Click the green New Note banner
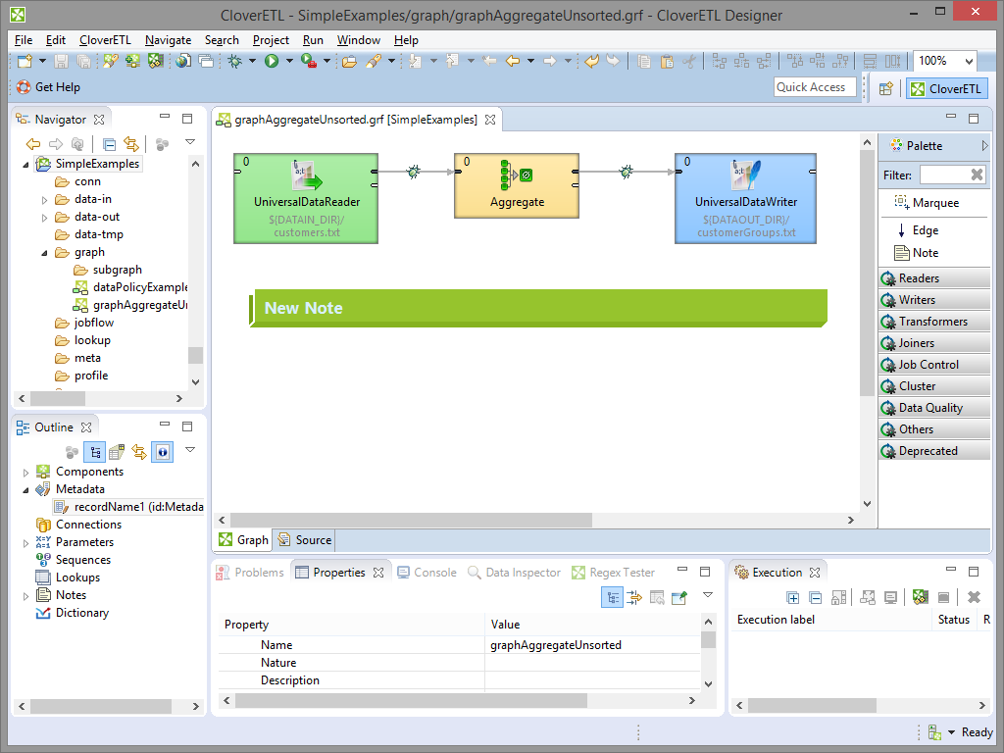The width and height of the screenshot is (1004, 753). click(538, 308)
